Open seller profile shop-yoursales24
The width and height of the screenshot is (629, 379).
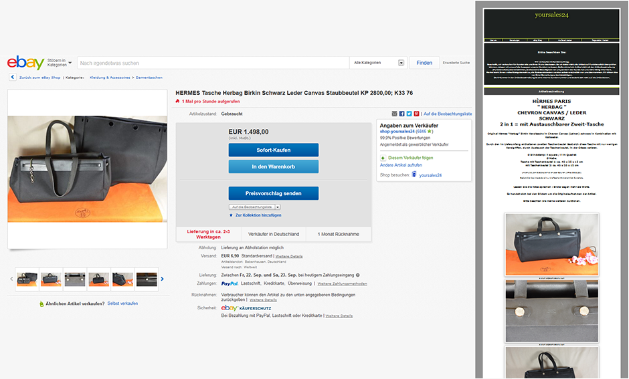coord(397,132)
